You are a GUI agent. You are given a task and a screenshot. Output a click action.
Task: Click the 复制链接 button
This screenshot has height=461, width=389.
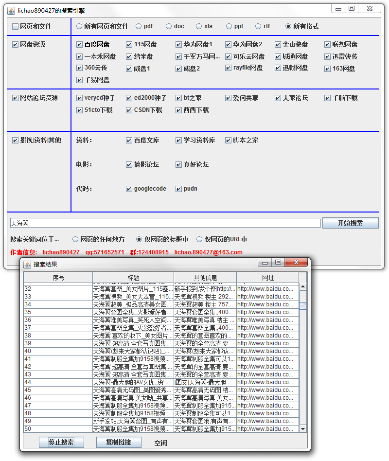[x=119, y=443]
